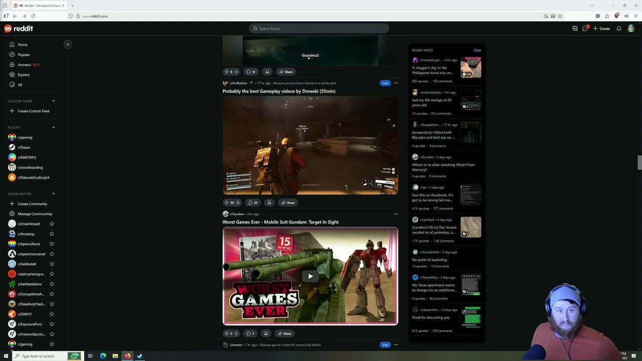Open the Advertise icon in Reddit header
The width and height of the screenshot is (642, 361).
pos(575,29)
